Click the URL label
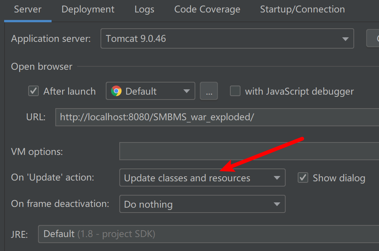The height and width of the screenshot is (251, 379). (36, 117)
